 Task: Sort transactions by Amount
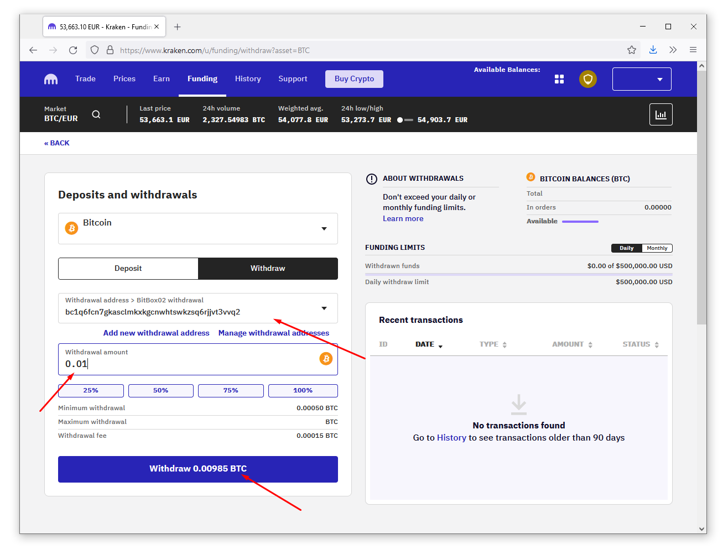tap(573, 344)
